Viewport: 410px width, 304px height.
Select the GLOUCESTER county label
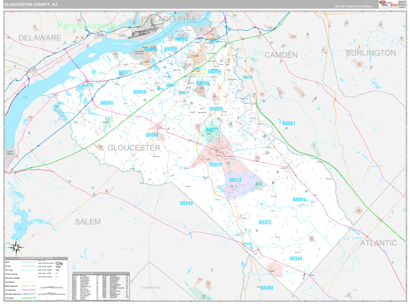pos(134,147)
